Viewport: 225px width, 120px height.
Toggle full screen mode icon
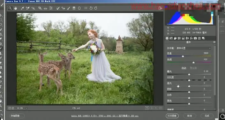point(160,8)
